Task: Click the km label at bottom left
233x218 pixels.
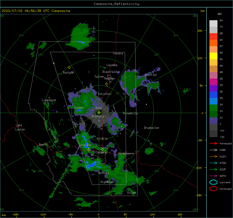Action: (4, 215)
